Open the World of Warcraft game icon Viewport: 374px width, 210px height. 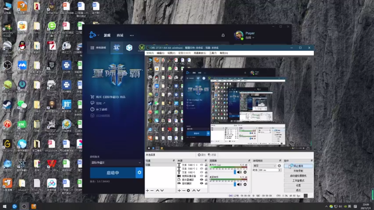tap(141, 47)
